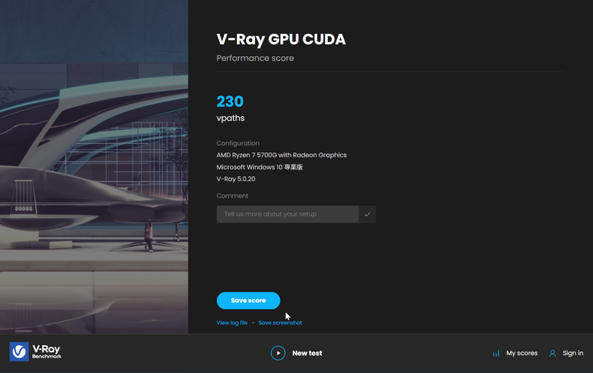Click the V-Ray GPU CUDA heading
Image resolution: width=593 pixels, height=373 pixels.
point(281,40)
